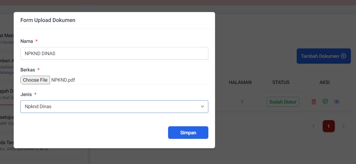The image size is (356, 164).
Task: Expand Jenis list via its down chevron
Action: point(202,106)
